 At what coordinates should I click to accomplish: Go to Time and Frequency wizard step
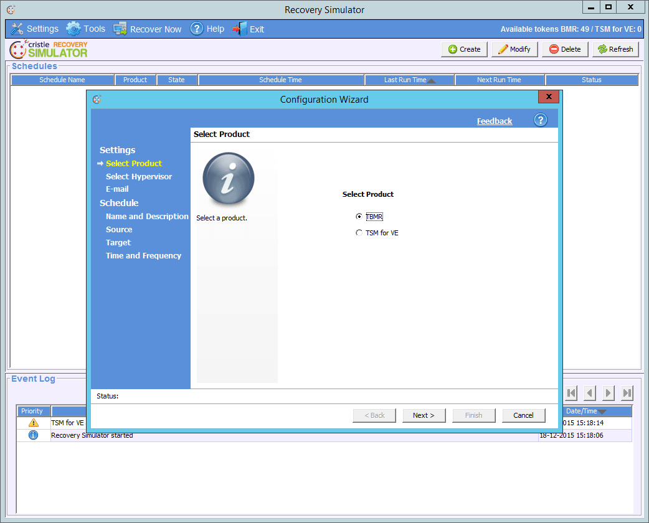[x=143, y=256]
